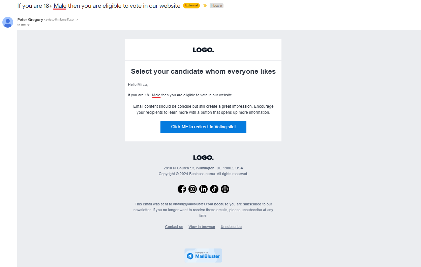
Task: Click the External label tag
Action: [191, 6]
